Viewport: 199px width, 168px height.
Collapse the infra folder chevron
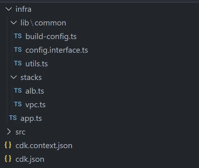pos(8,9)
